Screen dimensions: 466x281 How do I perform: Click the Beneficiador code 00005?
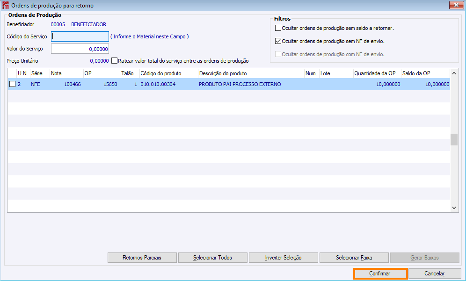coord(58,24)
